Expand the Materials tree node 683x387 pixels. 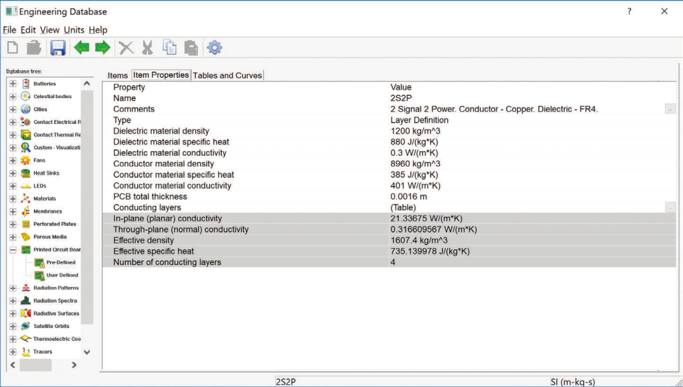13,199
